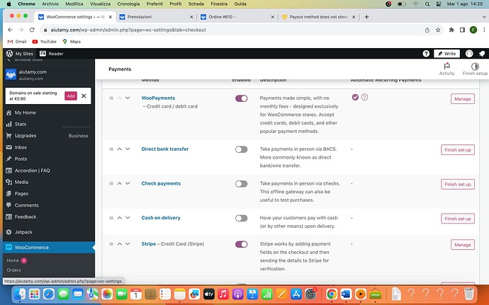Open the Cronologia menu

coord(128,4)
